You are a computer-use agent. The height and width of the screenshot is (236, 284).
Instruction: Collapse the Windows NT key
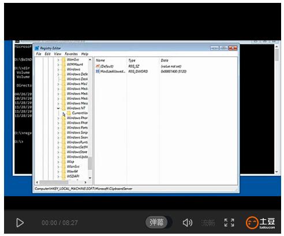coord(58,108)
